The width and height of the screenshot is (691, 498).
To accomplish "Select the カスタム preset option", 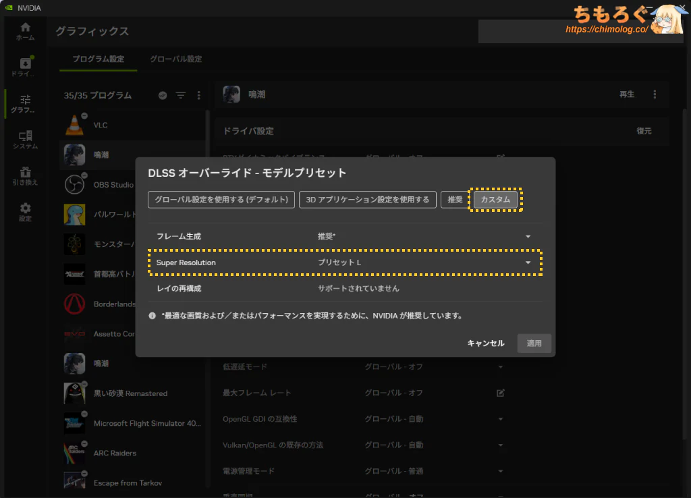I will [495, 200].
